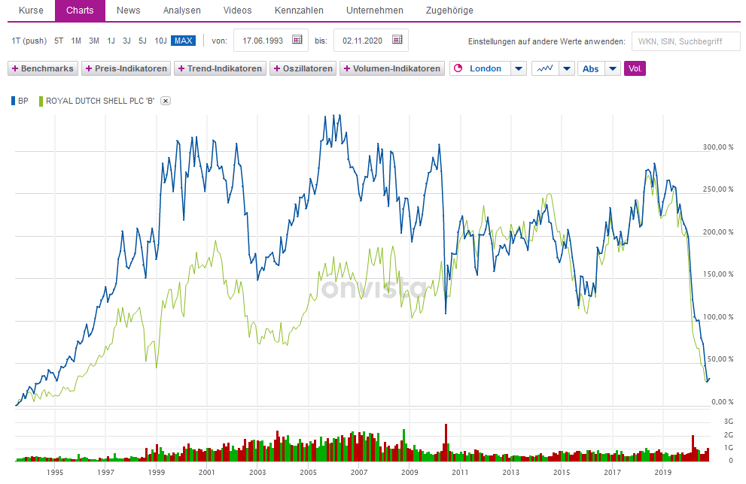Expand the chart type dropdown arrow
The width and height of the screenshot is (746, 484).
click(x=567, y=68)
